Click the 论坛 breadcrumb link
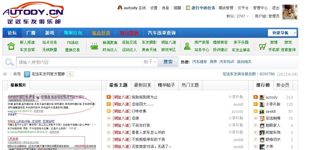316x150 pixels. 17,74
